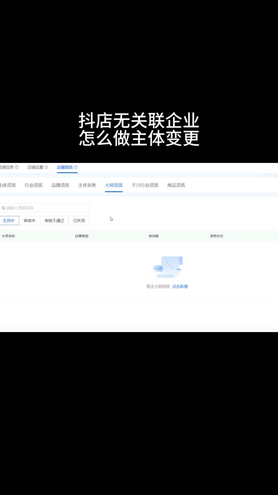Click the 有效期 column header
The width and height of the screenshot is (278, 495).
point(154,236)
